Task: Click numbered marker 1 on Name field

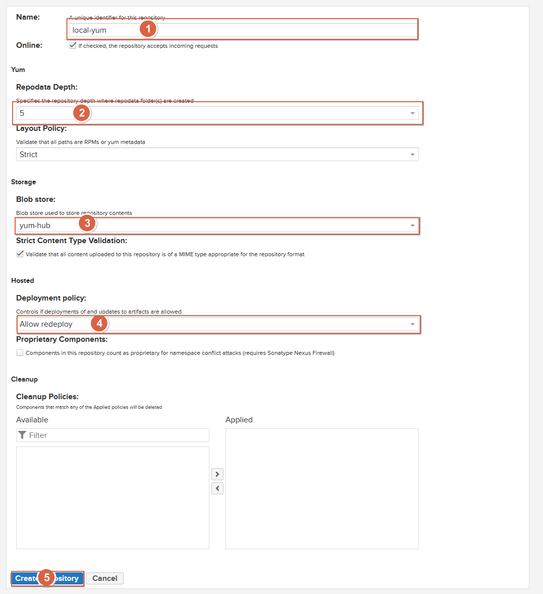Action: (148, 30)
